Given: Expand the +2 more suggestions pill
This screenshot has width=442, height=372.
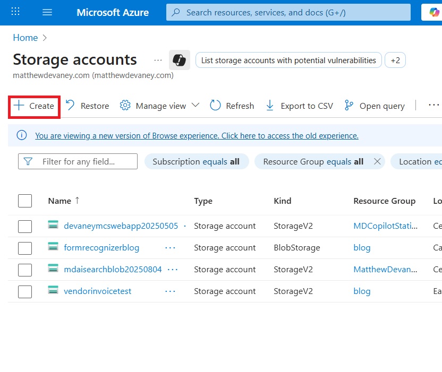Looking at the screenshot, I should coord(395,60).
